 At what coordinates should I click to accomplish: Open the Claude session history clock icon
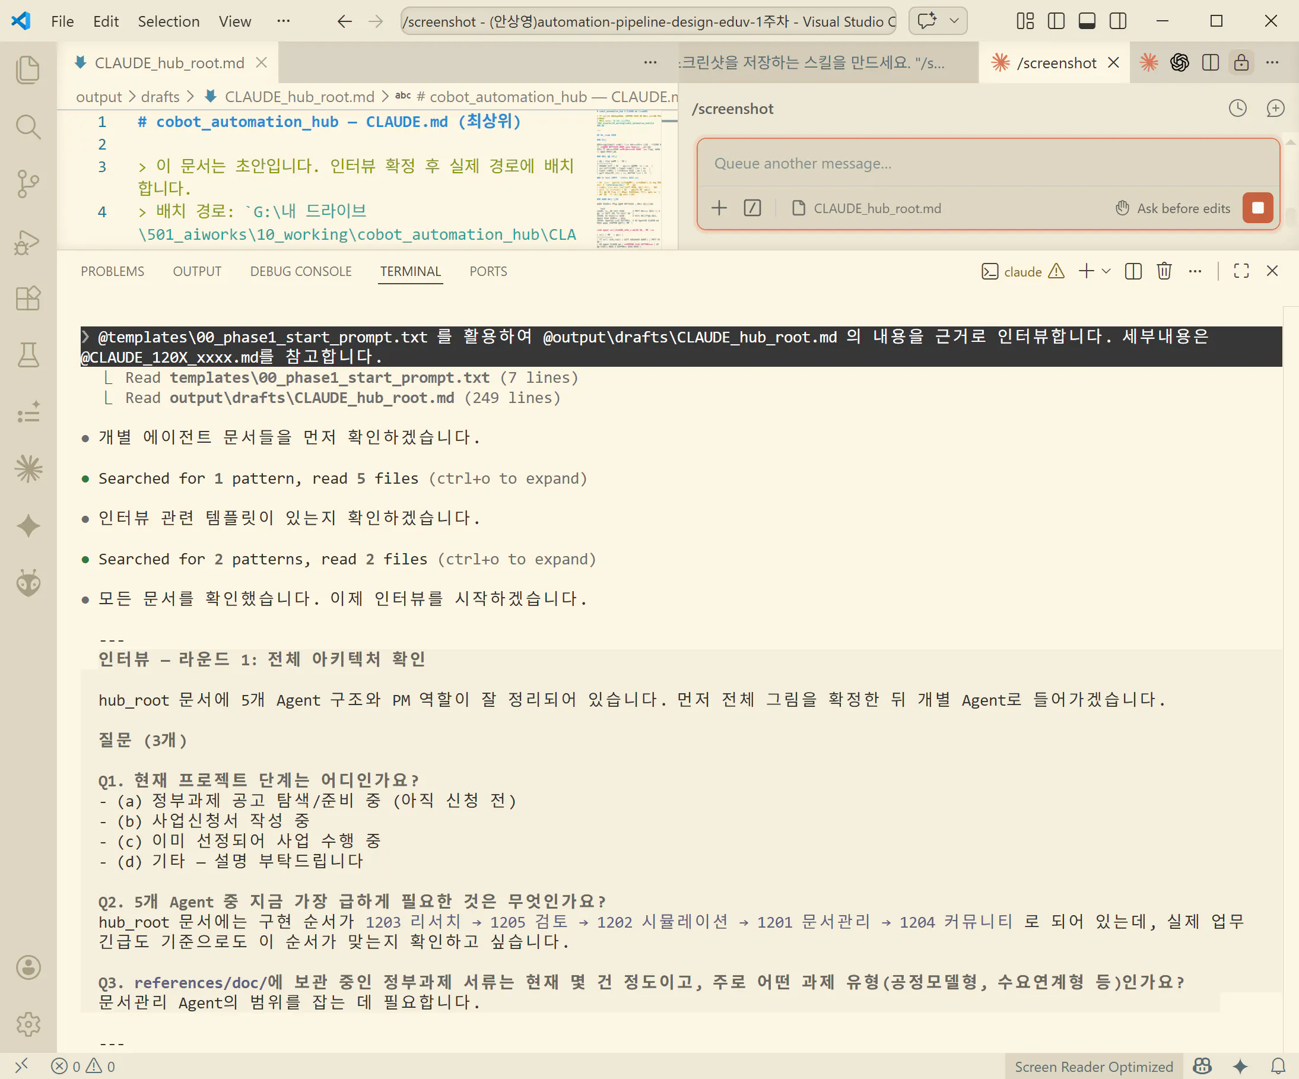click(1237, 108)
